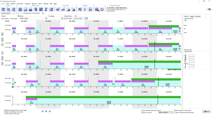Viewport: 212px width, 115px height.
Task: Click the power icon in the toolbar
Action: pyautogui.click(x=102, y=9)
